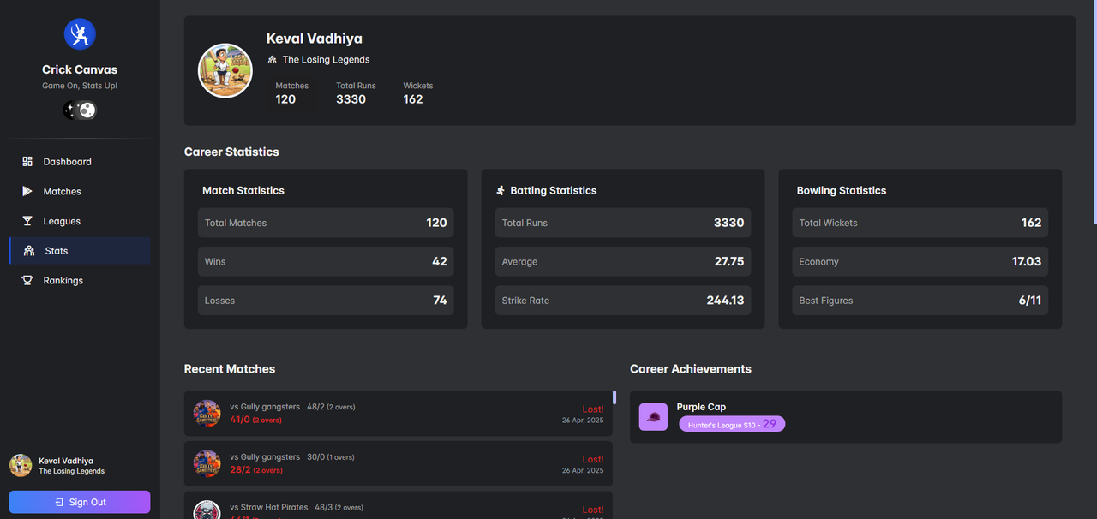
Task: Click Keval Vadhiya's large profile picture
Action: coord(225,70)
